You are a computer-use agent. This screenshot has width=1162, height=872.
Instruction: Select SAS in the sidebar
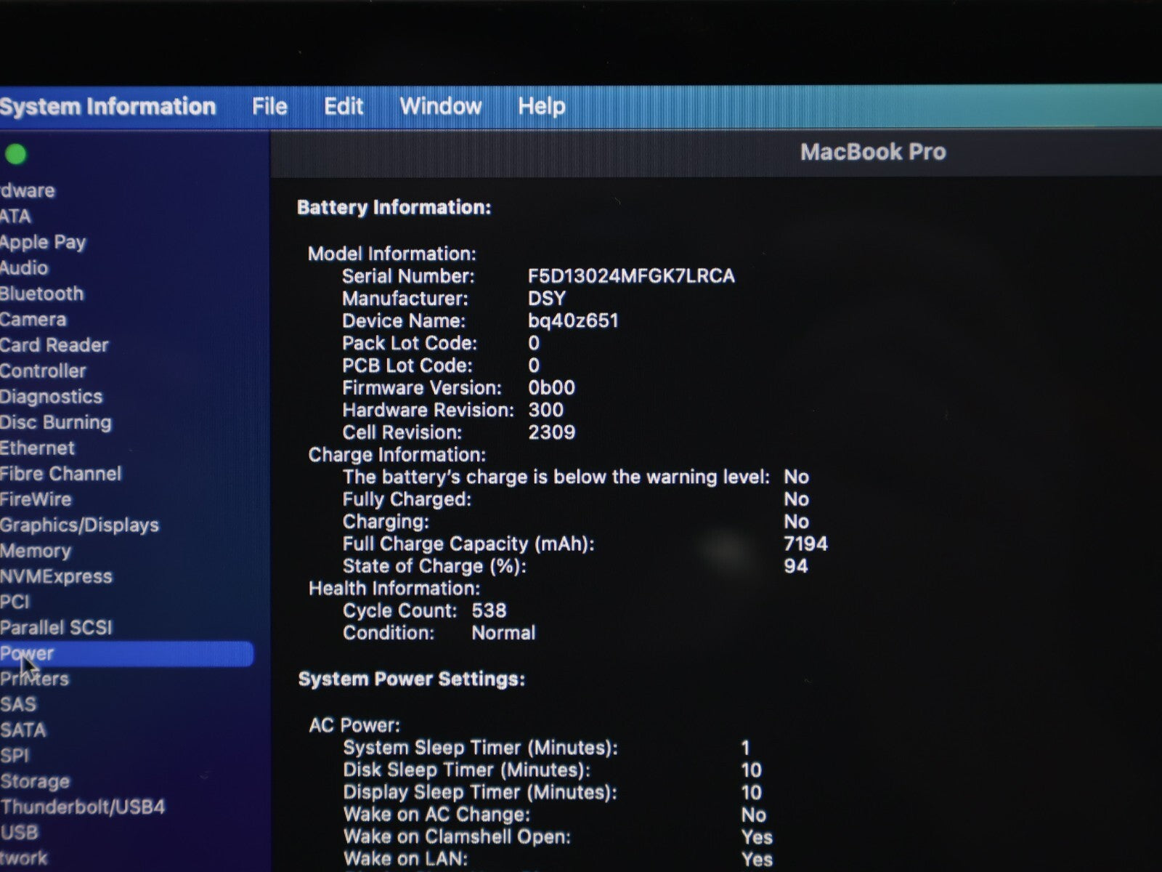click(x=18, y=704)
